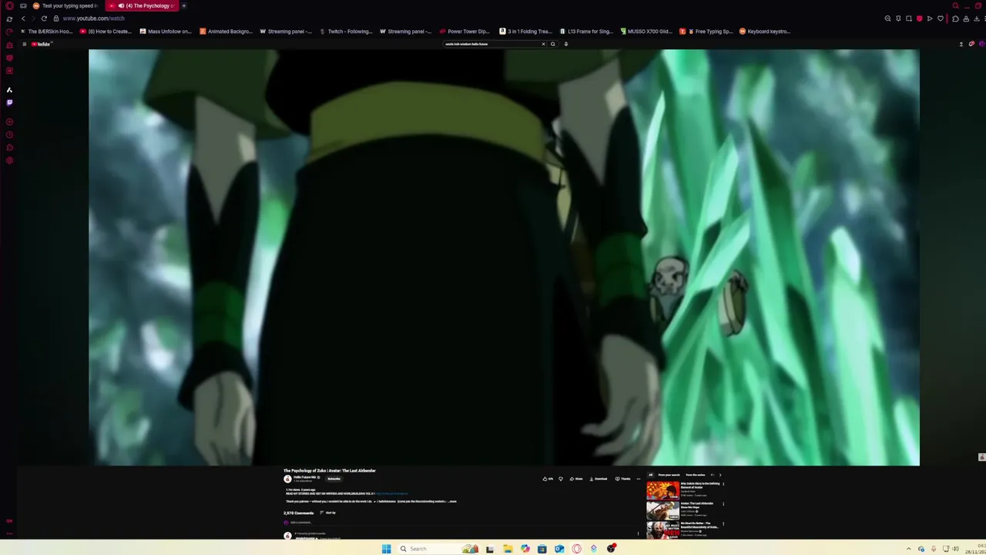Open a new browser tab
The width and height of the screenshot is (986, 555).
pyautogui.click(x=184, y=5)
